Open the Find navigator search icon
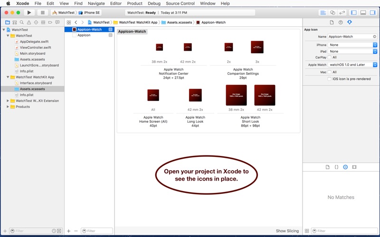Screen dimensions: 380x237 click(x=22, y=22)
